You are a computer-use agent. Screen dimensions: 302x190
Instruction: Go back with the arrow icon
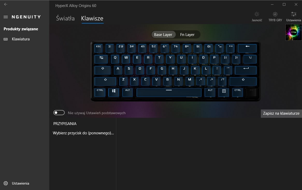coord(6,4)
